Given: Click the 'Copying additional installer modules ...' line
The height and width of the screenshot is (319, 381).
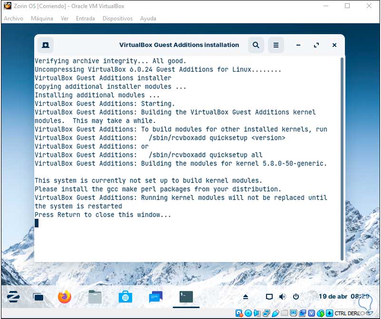Looking at the screenshot, I should (x=110, y=87).
